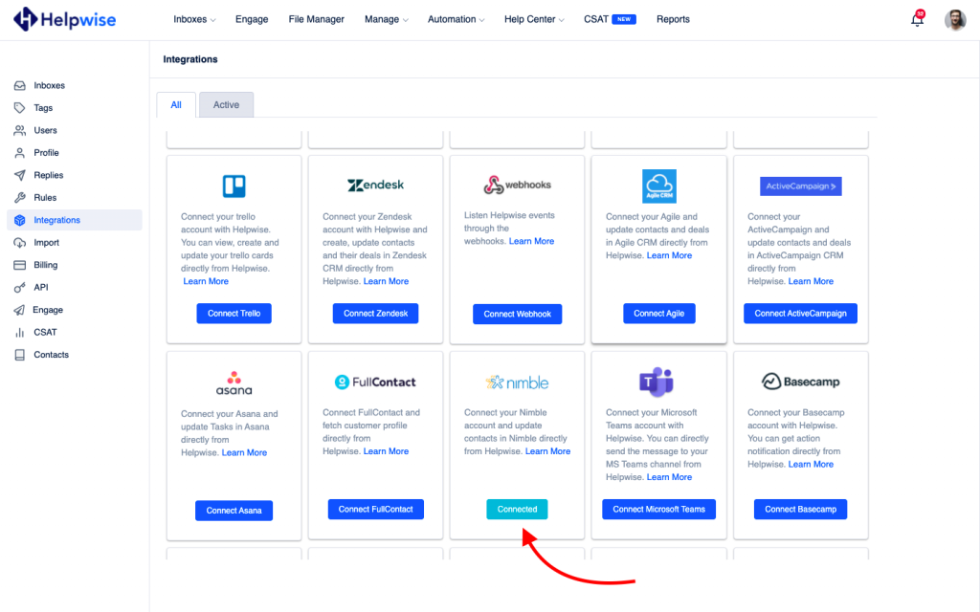Click the Trello logo
This screenshot has width=980, height=612.
pyautogui.click(x=234, y=186)
